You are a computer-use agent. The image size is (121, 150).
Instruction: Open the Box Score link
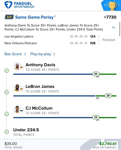click(x=13, y=54)
